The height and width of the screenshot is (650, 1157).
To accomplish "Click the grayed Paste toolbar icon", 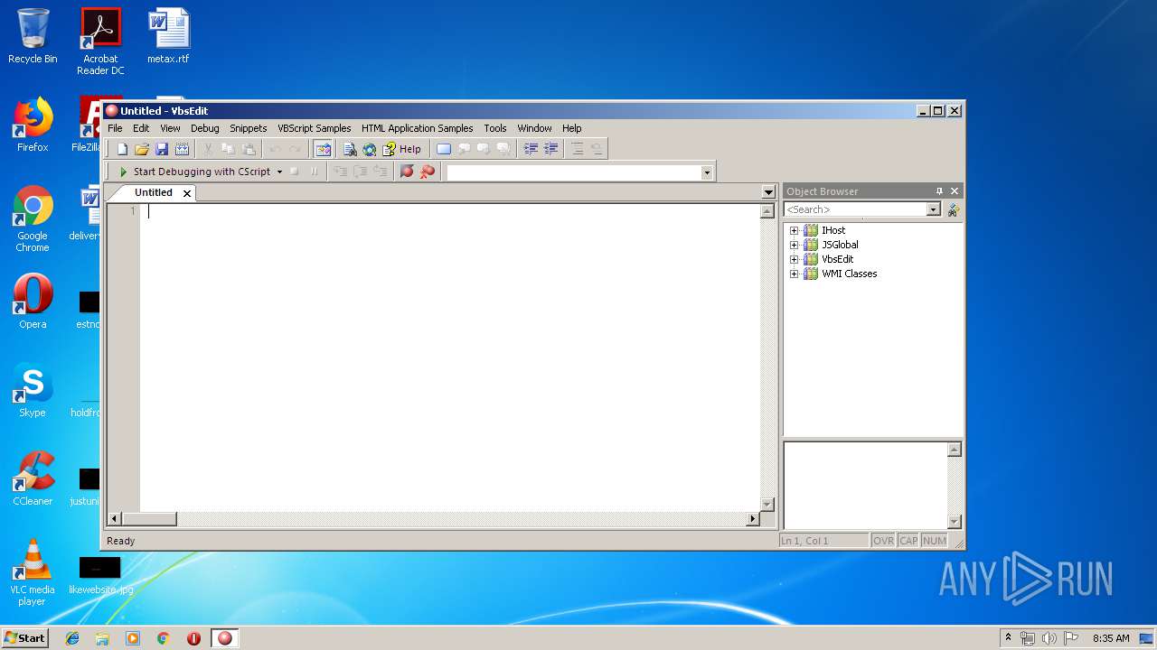I will pyautogui.click(x=248, y=149).
